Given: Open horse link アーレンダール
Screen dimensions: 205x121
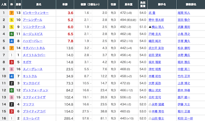Looking at the screenshot, I should (32, 20).
